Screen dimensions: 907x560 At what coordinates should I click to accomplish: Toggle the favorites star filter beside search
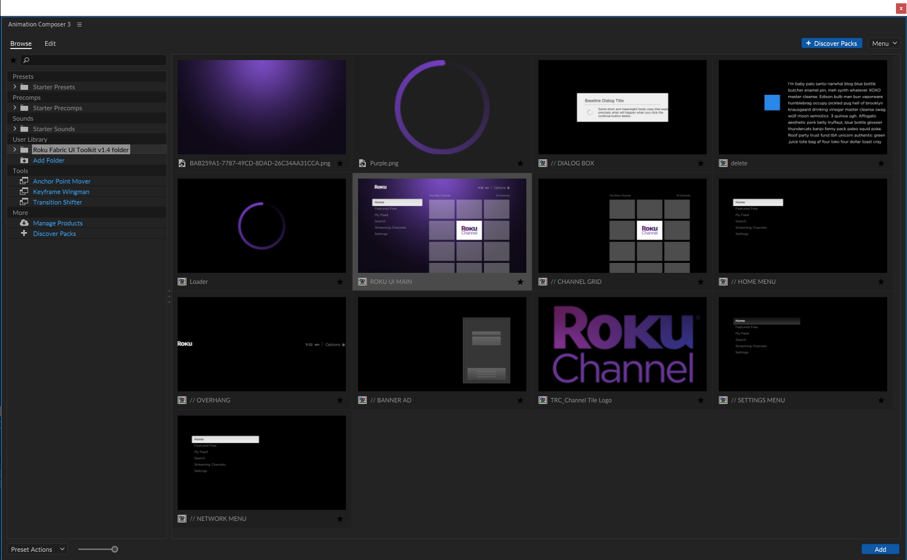tap(13, 60)
